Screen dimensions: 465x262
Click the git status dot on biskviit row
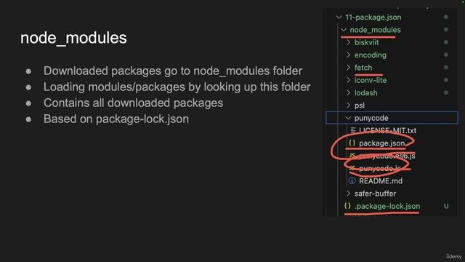coord(445,42)
